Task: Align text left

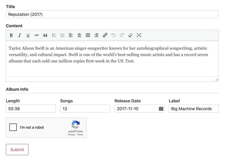Action: coord(71,35)
